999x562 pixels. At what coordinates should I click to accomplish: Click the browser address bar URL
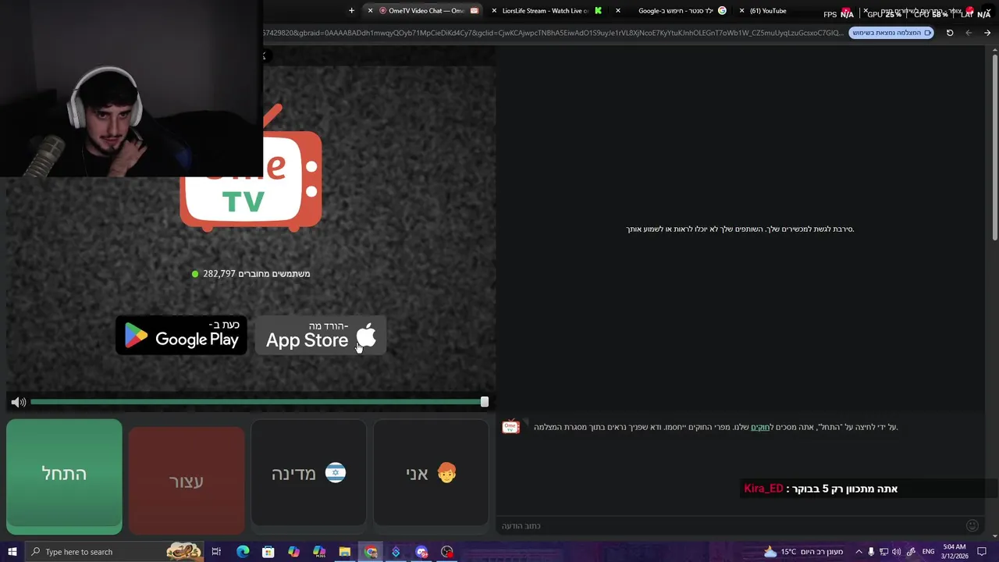tap(553, 33)
